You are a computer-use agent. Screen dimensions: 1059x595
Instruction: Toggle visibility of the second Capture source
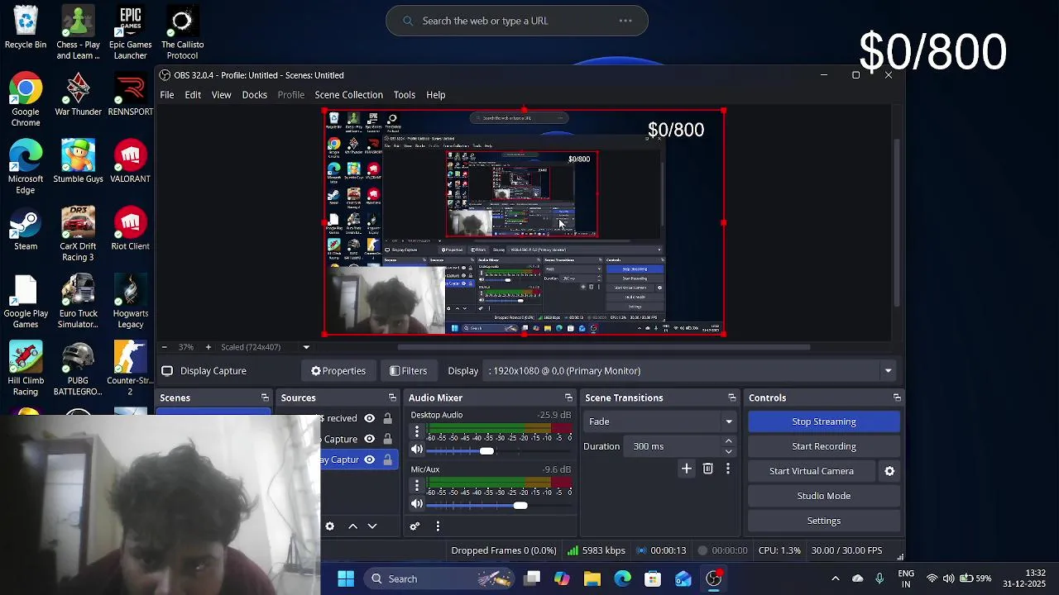coord(370,439)
